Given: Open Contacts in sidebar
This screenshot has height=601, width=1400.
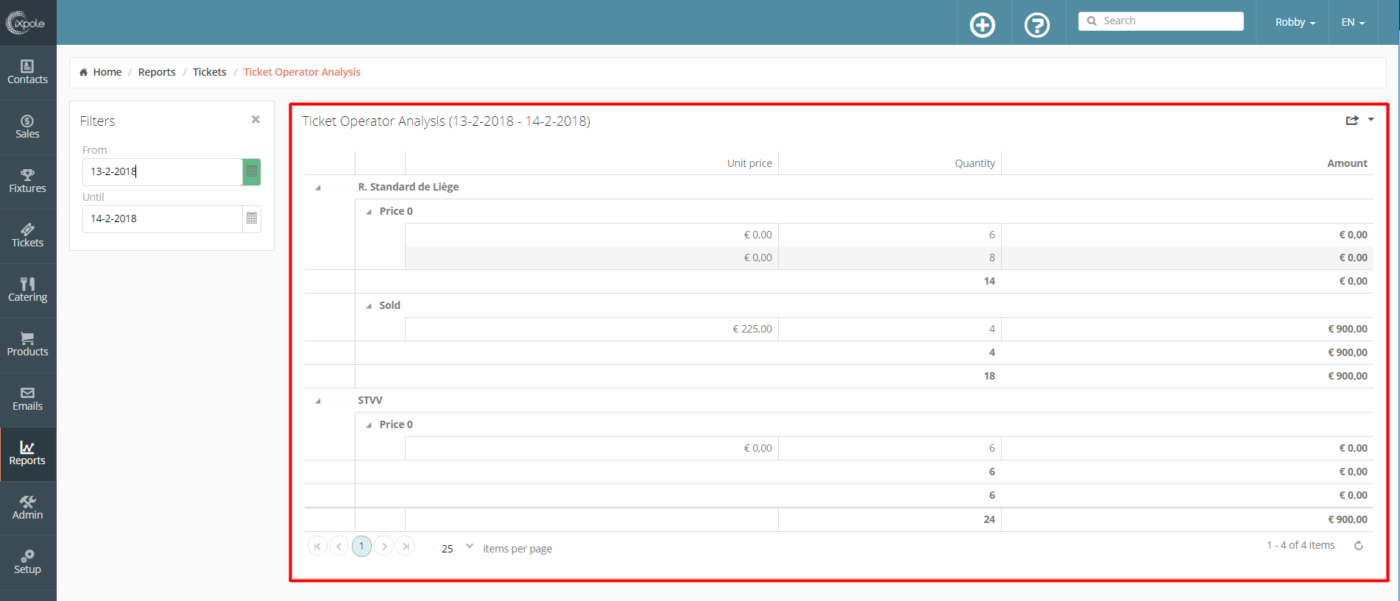Looking at the screenshot, I should pos(27,72).
